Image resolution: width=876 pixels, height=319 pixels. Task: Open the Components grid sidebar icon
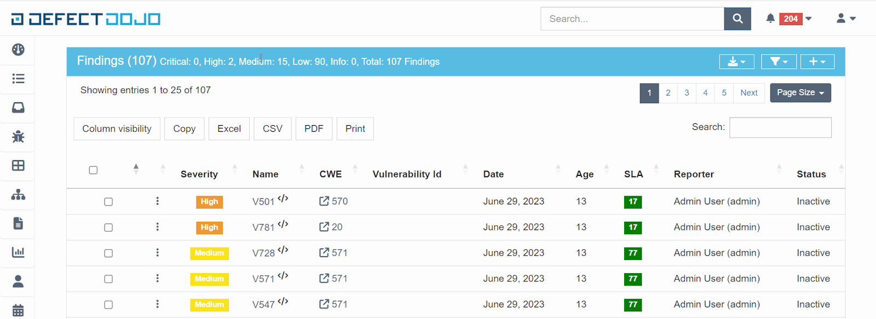pyautogui.click(x=18, y=166)
